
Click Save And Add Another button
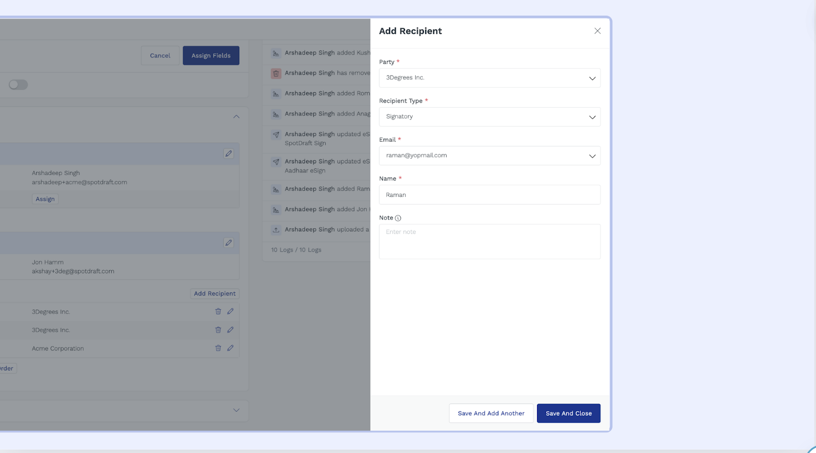coord(491,413)
